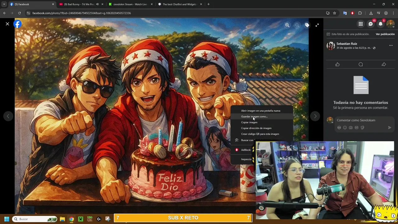398x224 pixels.
Task: Click the comment bubble icon
Action: (x=361, y=64)
